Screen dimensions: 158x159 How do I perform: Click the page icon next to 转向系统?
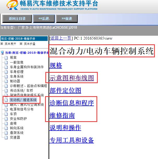pos(6,128)
